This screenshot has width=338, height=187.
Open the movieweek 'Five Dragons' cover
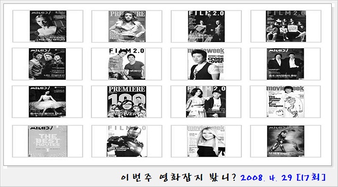(285, 102)
